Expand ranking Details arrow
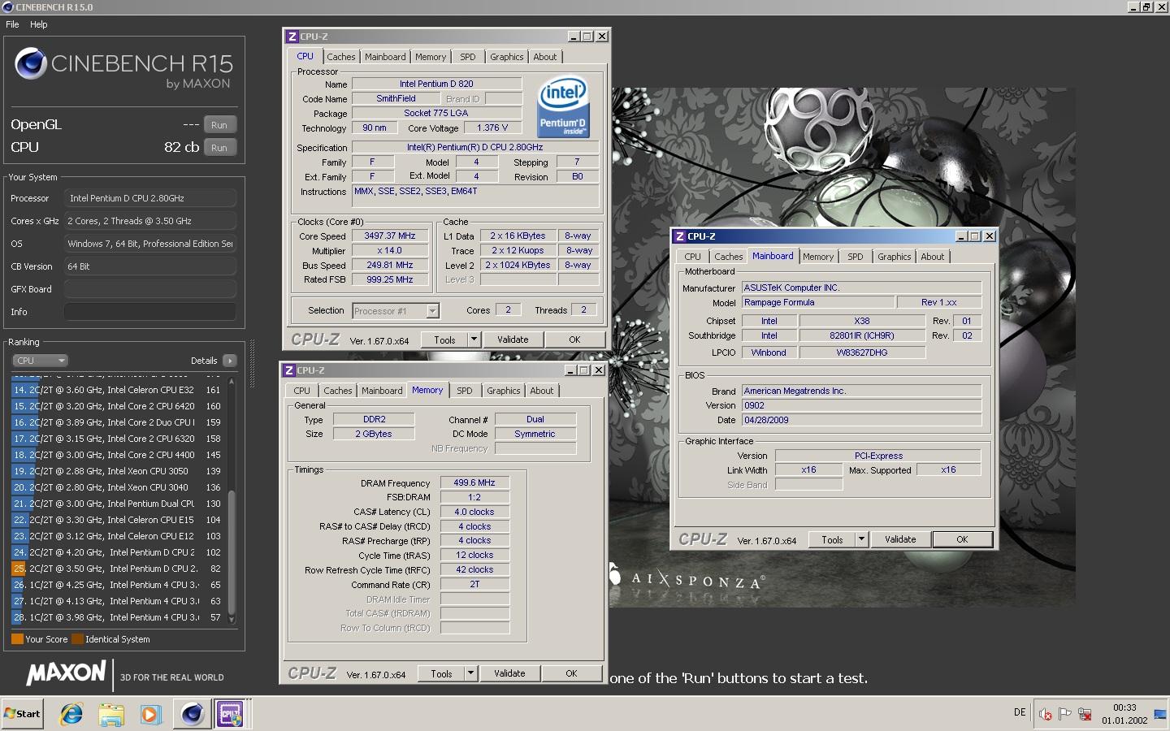The width and height of the screenshot is (1170, 731). coord(230,361)
